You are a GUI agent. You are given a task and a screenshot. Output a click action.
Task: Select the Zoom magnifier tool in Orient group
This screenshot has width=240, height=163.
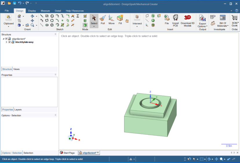click(32, 25)
